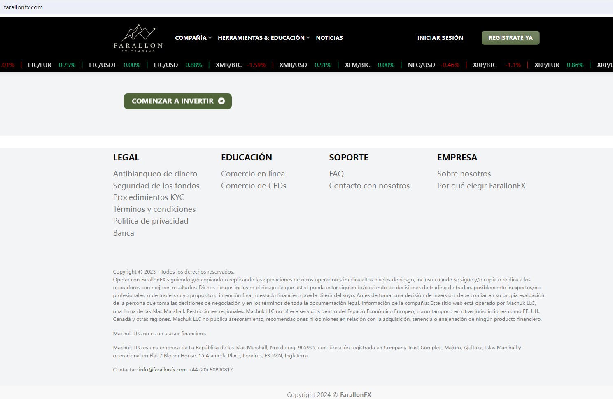This screenshot has height=399, width=613.
Task: Open Antiblanqueo de dinero link
Action: click(155, 174)
